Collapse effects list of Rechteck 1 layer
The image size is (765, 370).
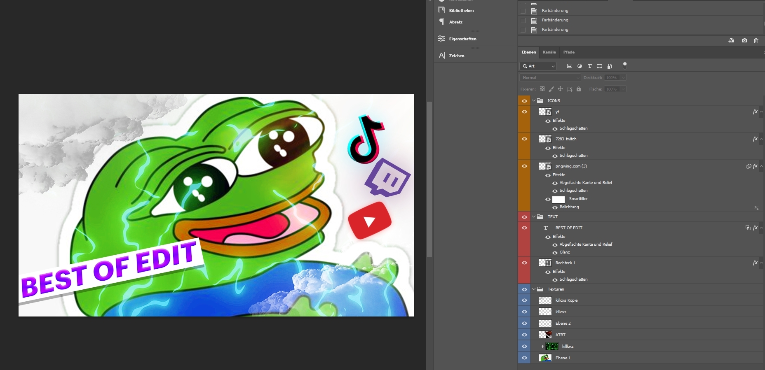(x=762, y=263)
